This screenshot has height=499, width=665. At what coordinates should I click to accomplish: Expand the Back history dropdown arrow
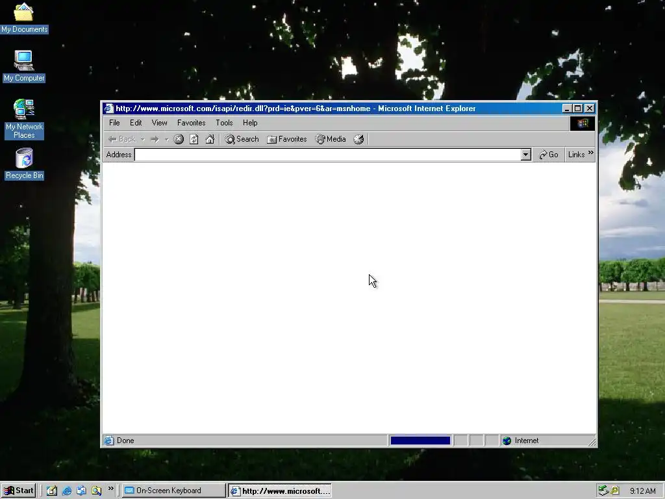point(143,139)
